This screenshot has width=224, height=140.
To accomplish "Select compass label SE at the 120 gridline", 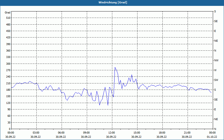I will click(x=216, y=100).
